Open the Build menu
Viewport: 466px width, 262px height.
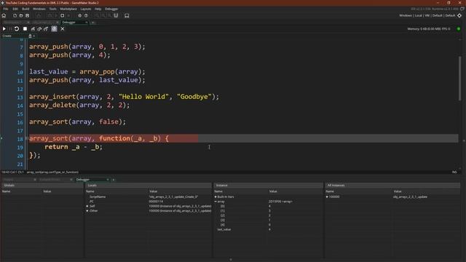click(x=25, y=9)
